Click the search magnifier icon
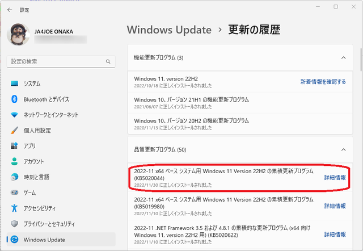Screen dimensions: 363x251 (x=108, y=62)
